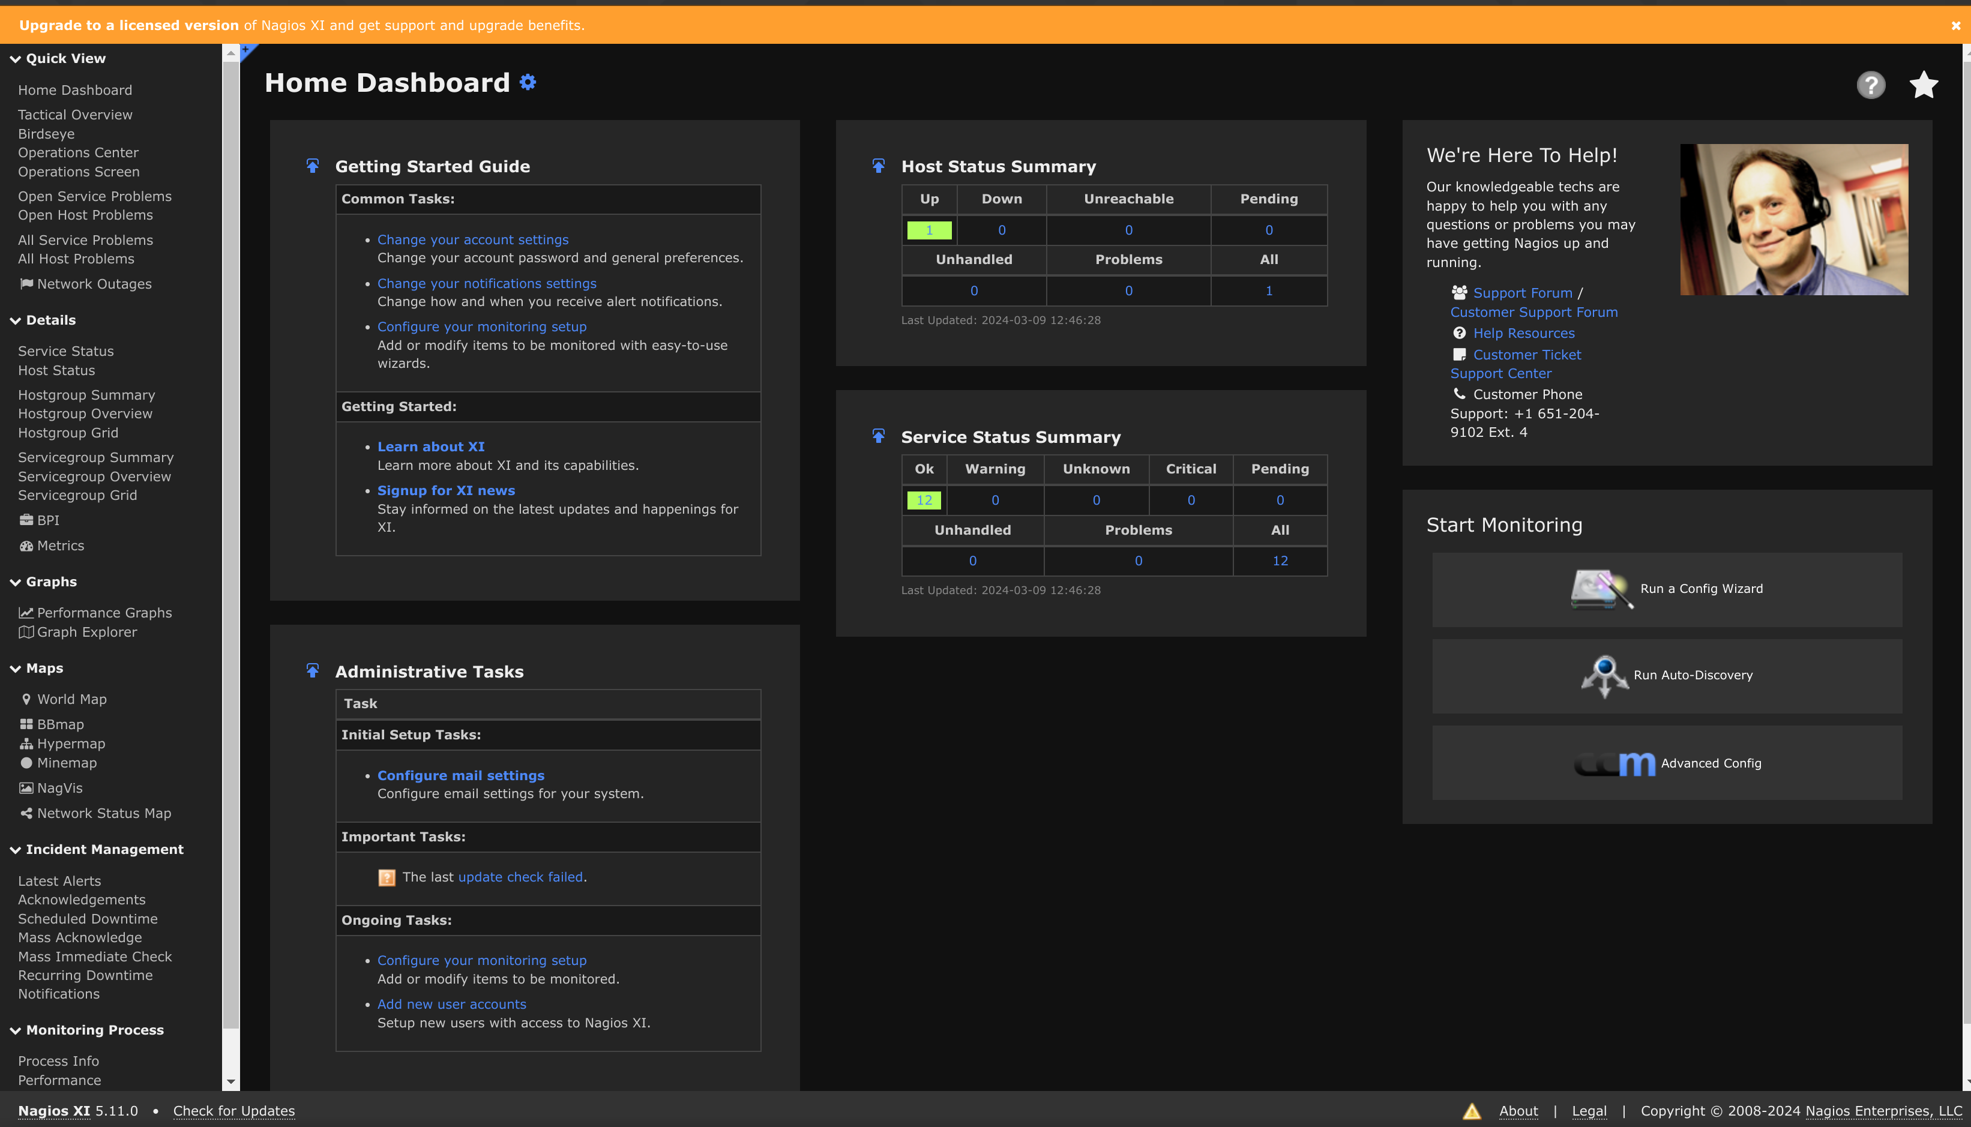This screenshot has height=1127, width=1971.
Task: Click the favorite star icon
Action: point(1924,85)
